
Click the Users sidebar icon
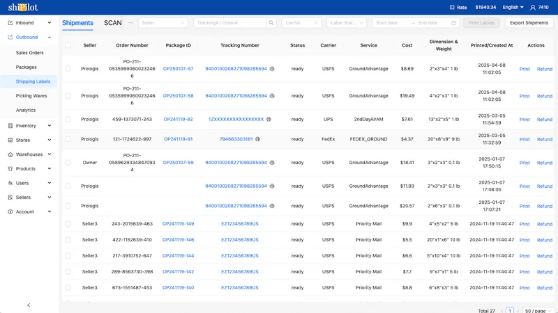click(x=10, y=183)
